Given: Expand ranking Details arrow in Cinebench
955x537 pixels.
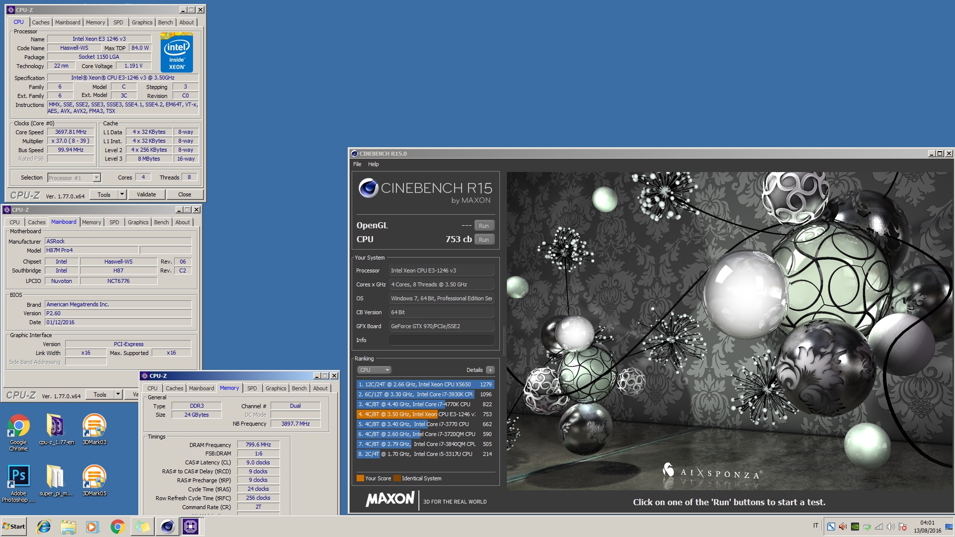Looking at the screenshot, I should pyautogui.click(x=490, y=370).
